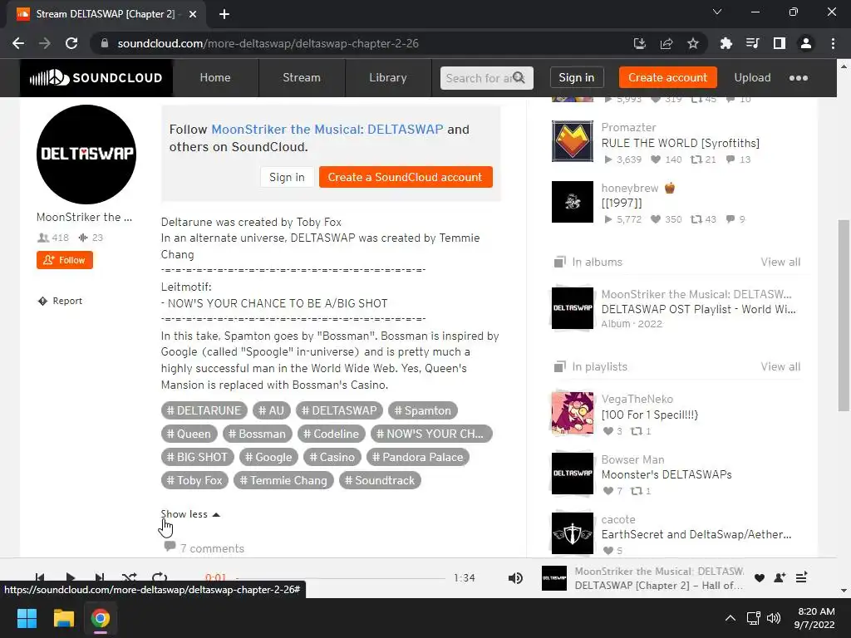Open the Home tab in SoundCloud

[215, 77]
